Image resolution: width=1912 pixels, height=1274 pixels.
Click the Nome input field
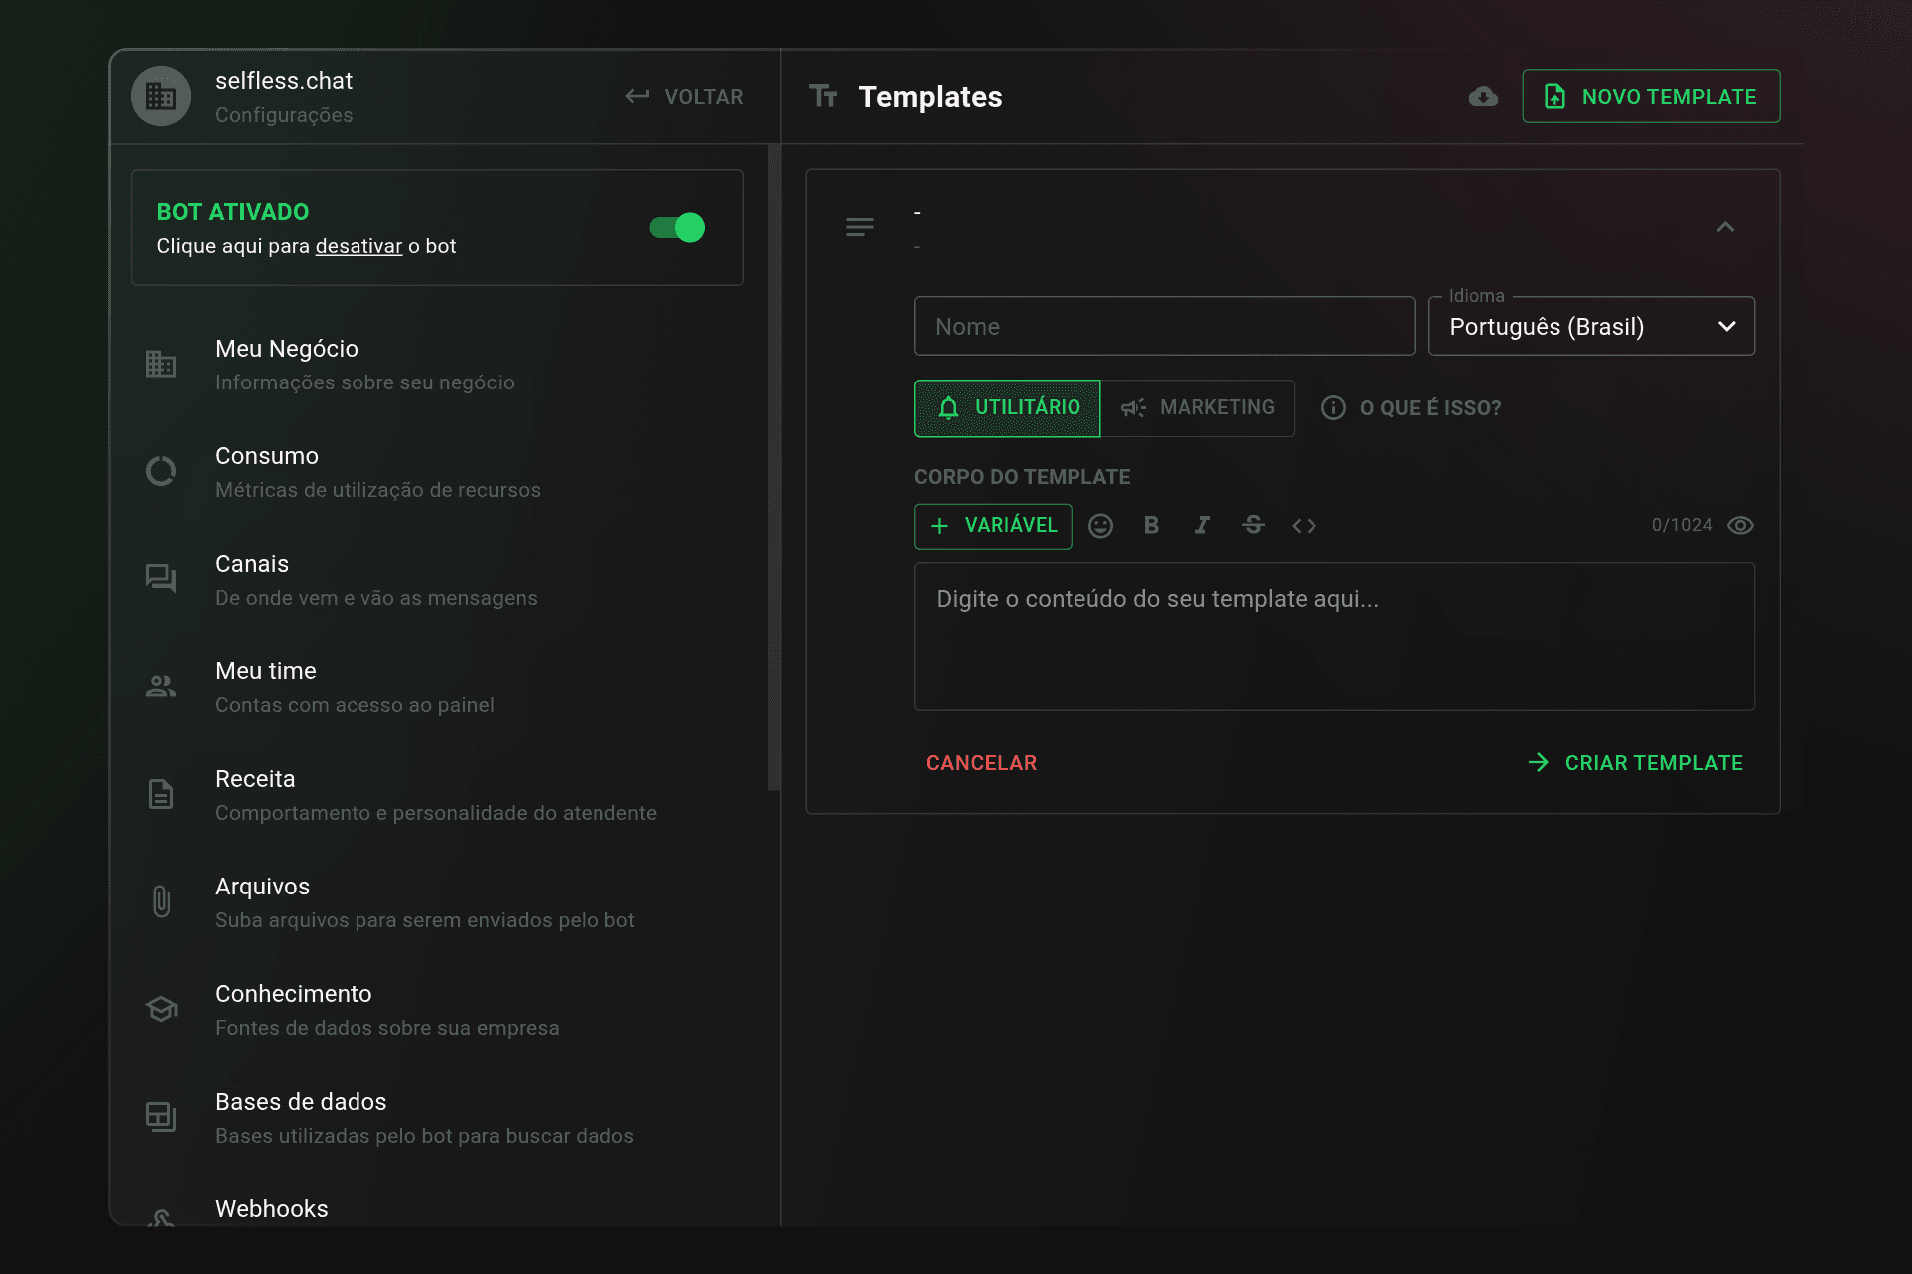[x=1165, y=327]
